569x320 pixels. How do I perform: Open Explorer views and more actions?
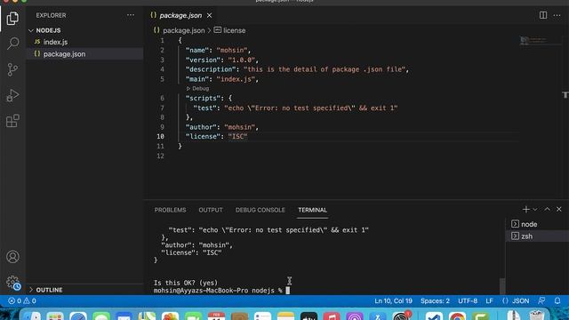(x=131, y=15)
